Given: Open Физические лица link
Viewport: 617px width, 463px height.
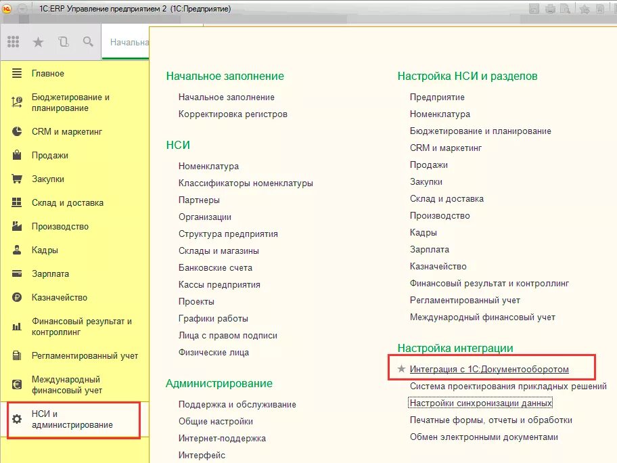Looking at the screenshot, I should [x=214, y=353].
